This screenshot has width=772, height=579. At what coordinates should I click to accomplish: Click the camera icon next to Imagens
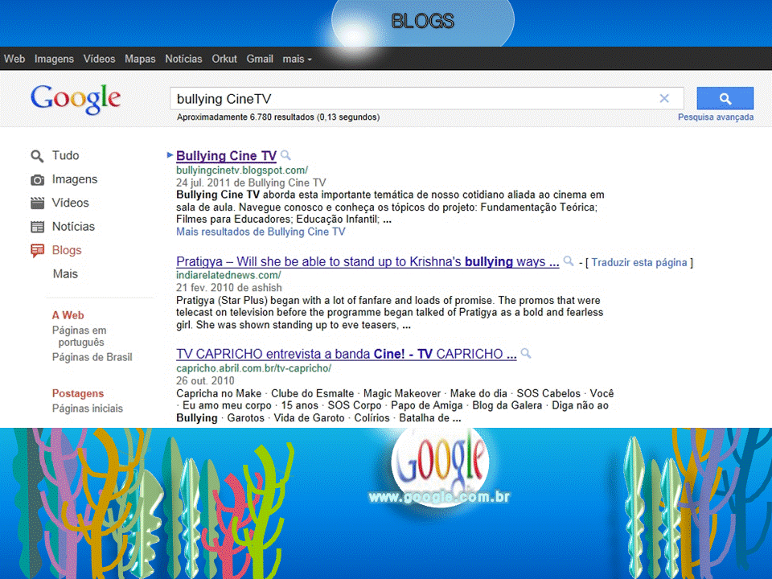[x=38, y=179]
